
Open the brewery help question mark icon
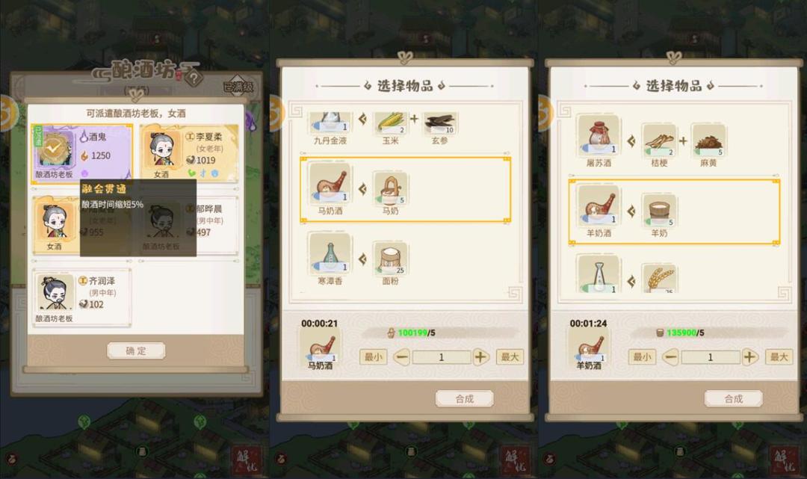(x=194, y=78)
